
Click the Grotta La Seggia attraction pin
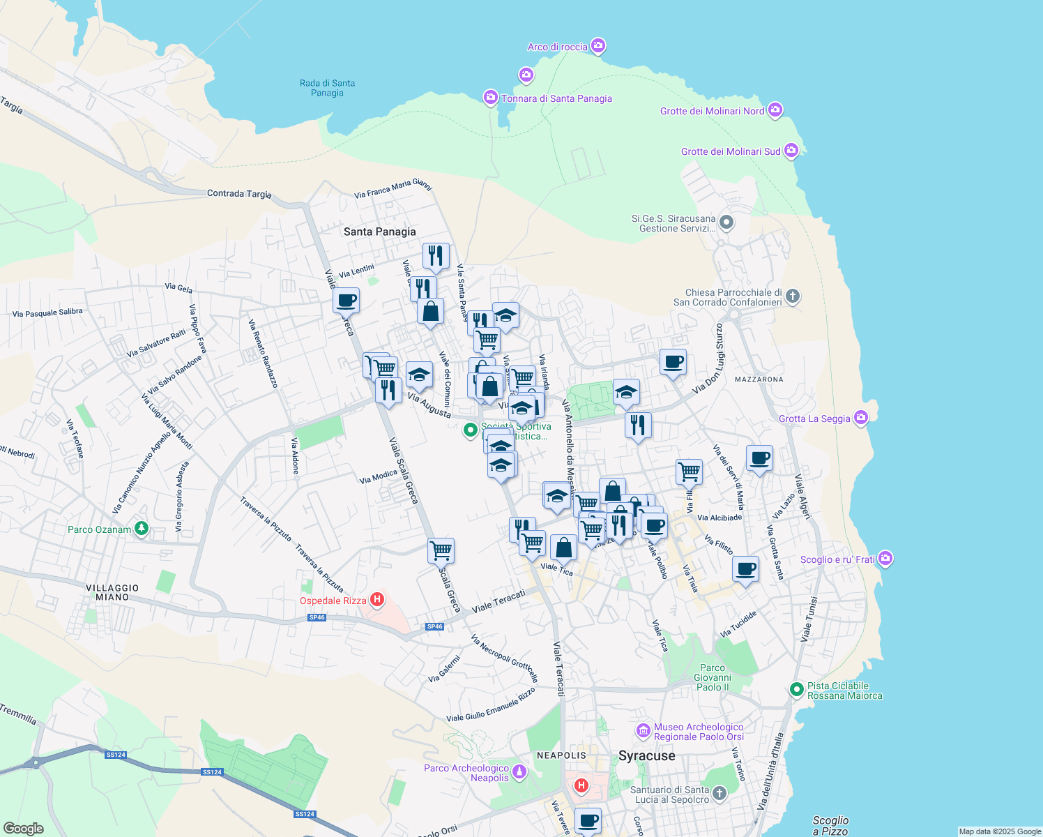click(x=861, y=416)
